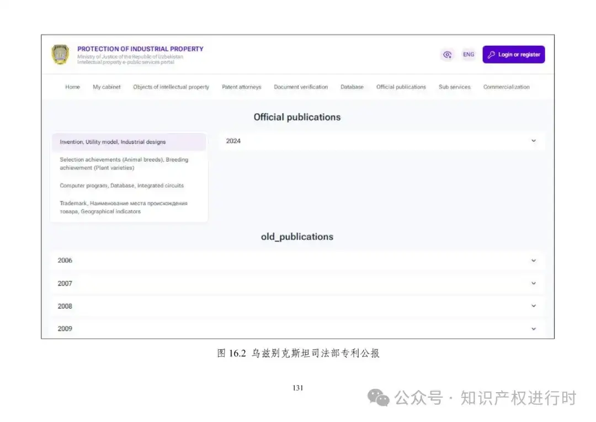Screen dimensions: 596x422
Task: Open Commercialization menu item
Action: point(506,87)
